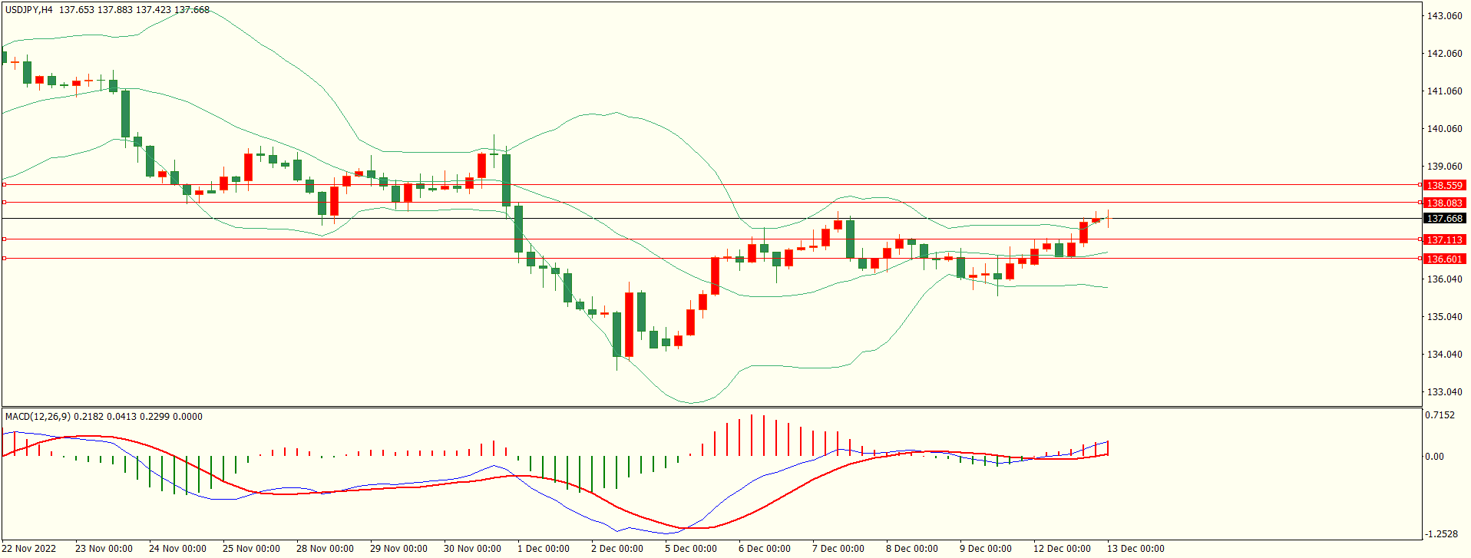Select the 6 Dec 00:00 date label
This screenshot has width=1471, height=558.
764,549
